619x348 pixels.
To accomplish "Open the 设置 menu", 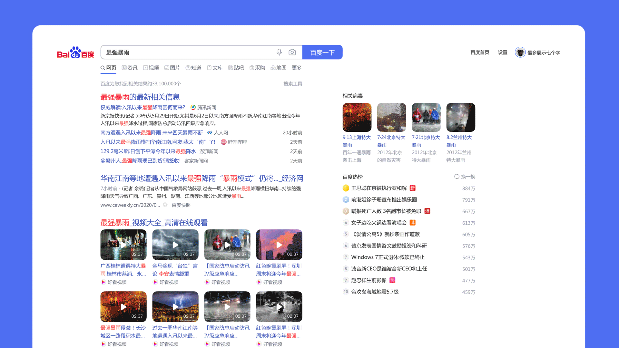I will tap(502, 53).
